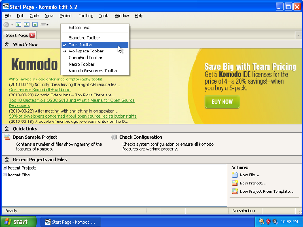Image resolution: width=303 pixels, height=227 pixels.
Task: Open the toolbar view dropdown button
Action: click(45, 25)
